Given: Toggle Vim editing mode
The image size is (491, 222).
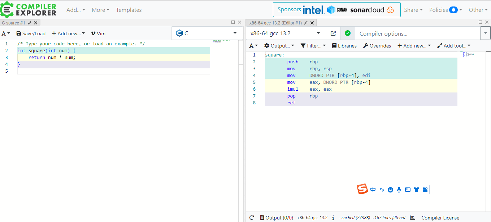Looking at the screenshot, I should click(98, 33).
